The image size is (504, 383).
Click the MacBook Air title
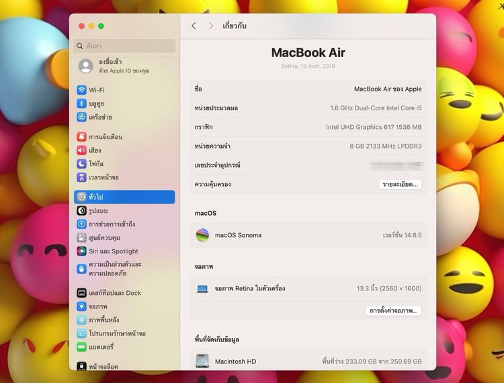point(308,52)
